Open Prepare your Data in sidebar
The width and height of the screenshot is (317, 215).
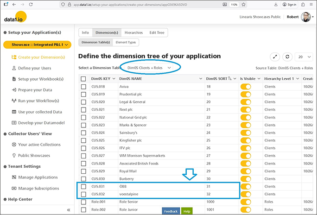click(x=35, y=90)
